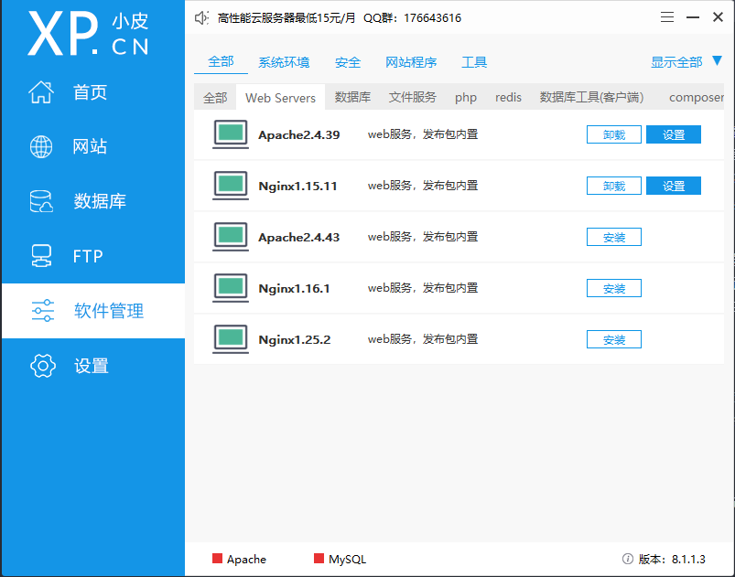735x577 pixels.
Task: Switch to the 系统环境 tab
Action: (x=284, y=62)
